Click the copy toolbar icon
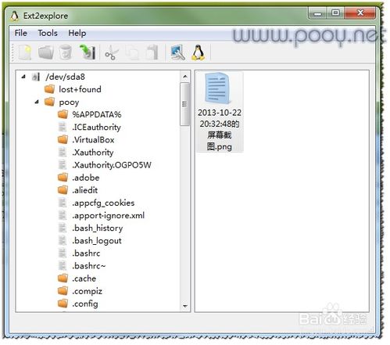 click(132, 52)
